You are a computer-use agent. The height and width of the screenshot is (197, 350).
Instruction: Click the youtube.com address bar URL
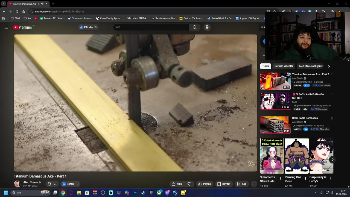59,11
